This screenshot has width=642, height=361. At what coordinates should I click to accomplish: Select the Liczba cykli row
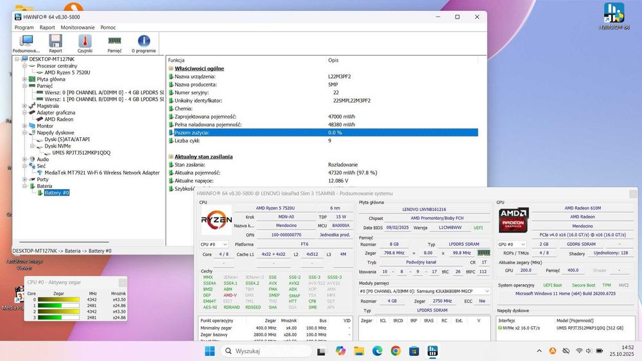click(323, 140)
